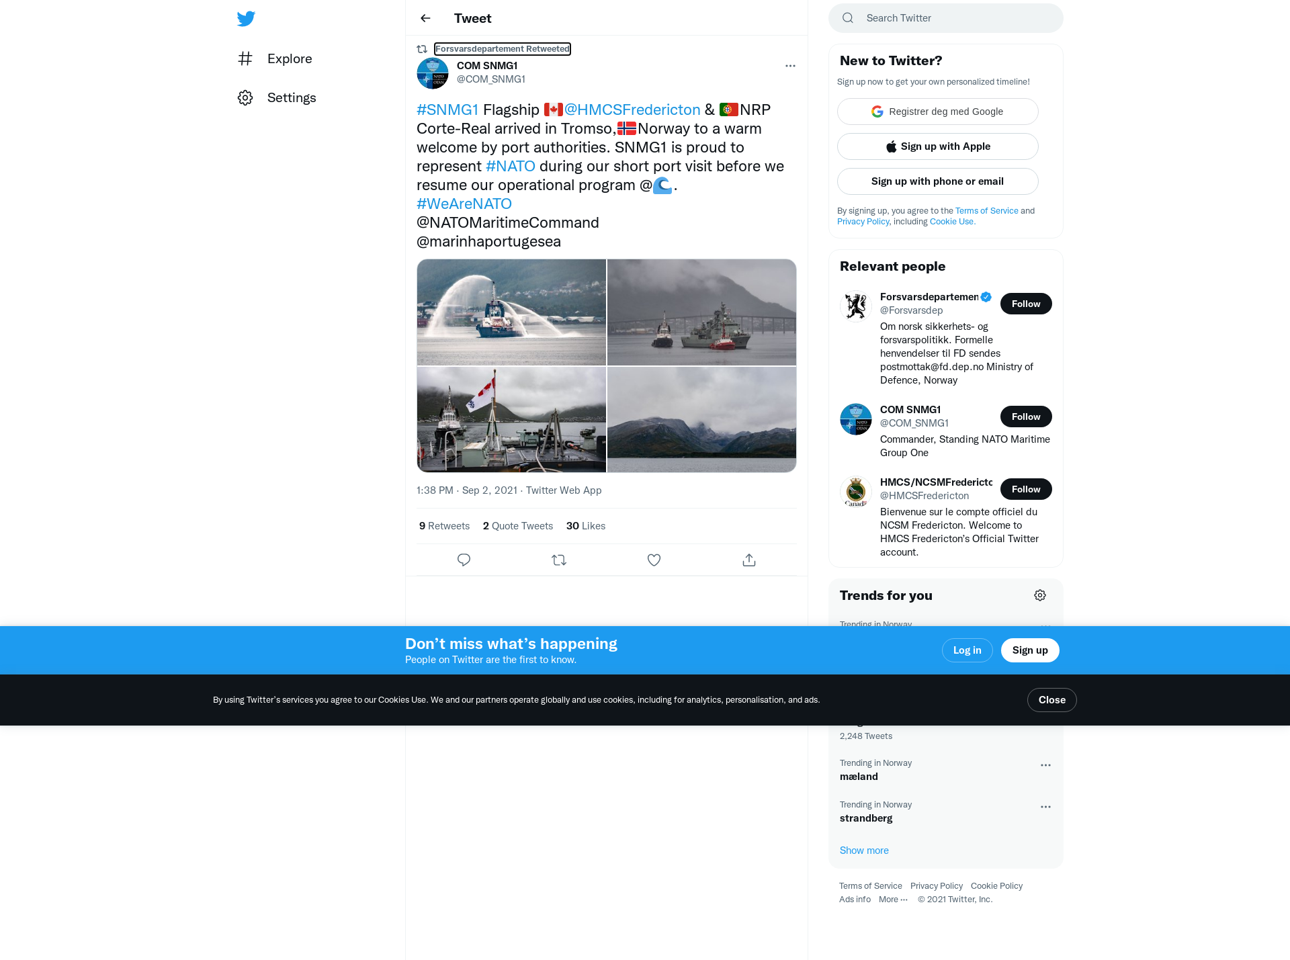Retweet using the retweet icon below tweet
Image resolution: width=1290 pixels, height=960 pixels.
pos(559,560)
